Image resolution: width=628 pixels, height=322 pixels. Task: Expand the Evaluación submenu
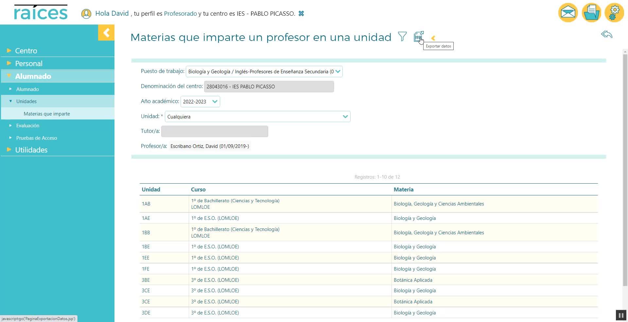click(28, 126)
